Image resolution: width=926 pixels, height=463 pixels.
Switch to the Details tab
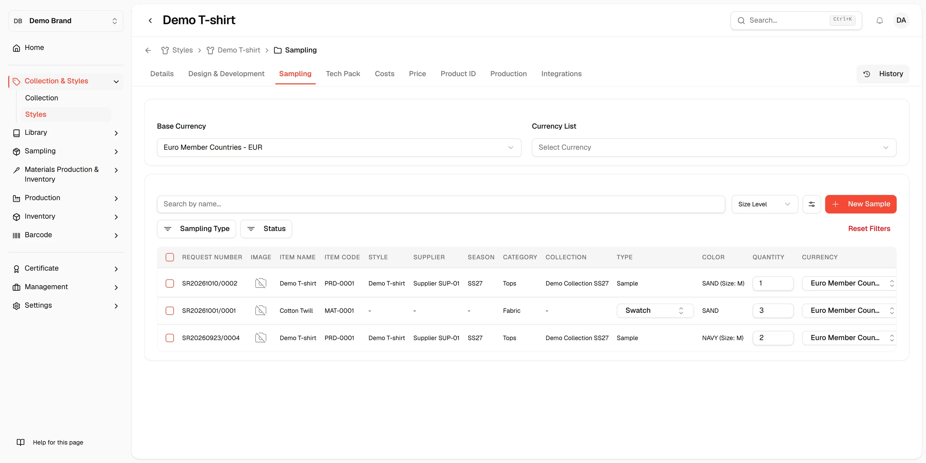pos(162,74)
